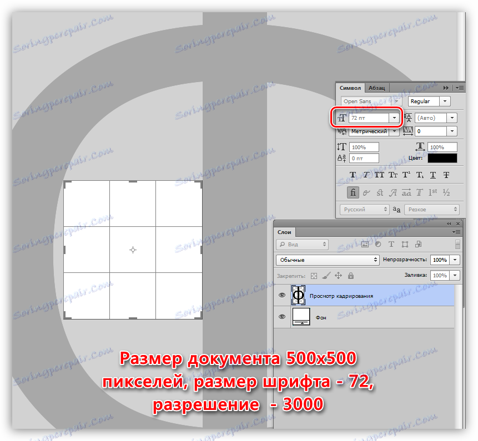Toggle fractions (½) OpenType icon
Viewport: 478px width, 441px height.
click(446, 192)
